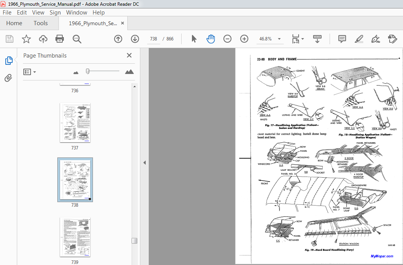Toggle the Page Thumbnails sidebar icon
This screenshot has height=265, width=403.
click(x=9, y=61)
